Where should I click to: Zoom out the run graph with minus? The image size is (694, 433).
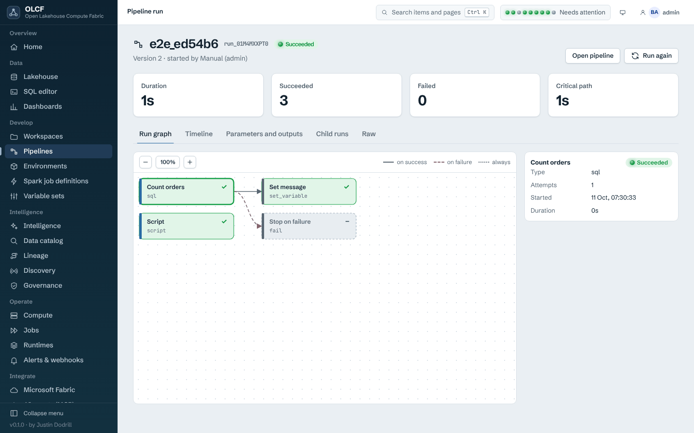click(146, 162)
